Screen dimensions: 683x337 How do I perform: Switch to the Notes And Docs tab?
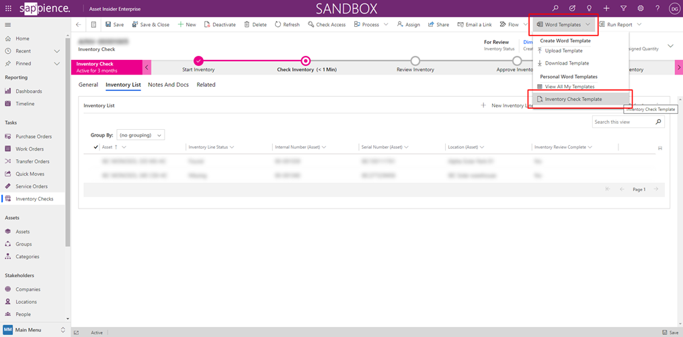[x=168, y=85]
